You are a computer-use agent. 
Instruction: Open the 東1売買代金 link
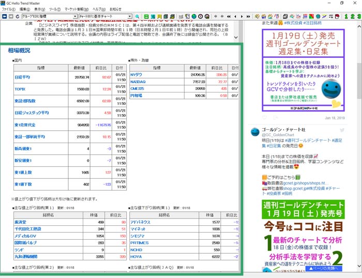[x=25, y=125]
